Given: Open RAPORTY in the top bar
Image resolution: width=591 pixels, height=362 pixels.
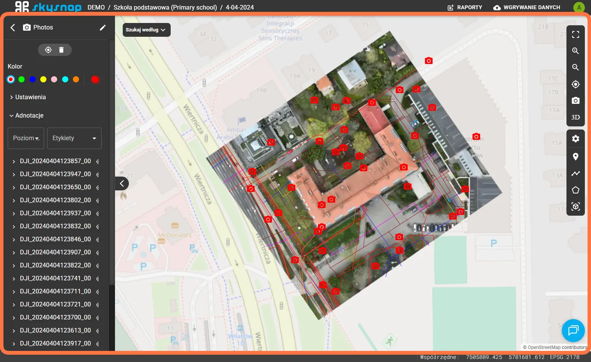Looking at the screenshot, I should tap(465, 7).
